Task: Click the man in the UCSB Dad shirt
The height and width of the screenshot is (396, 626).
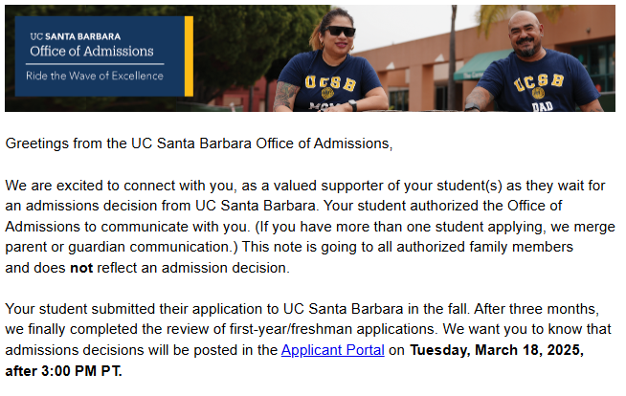Action: coord(536,67)
